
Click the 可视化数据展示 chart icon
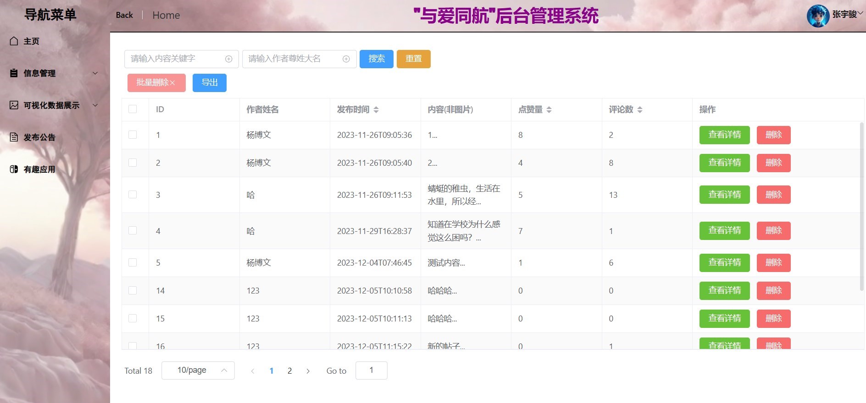(14, 105)
